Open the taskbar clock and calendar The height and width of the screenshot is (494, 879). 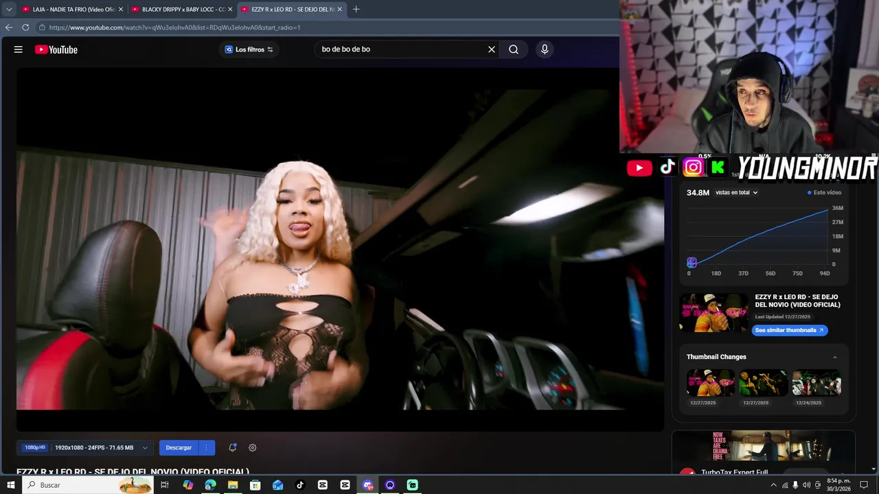point(838,485)
